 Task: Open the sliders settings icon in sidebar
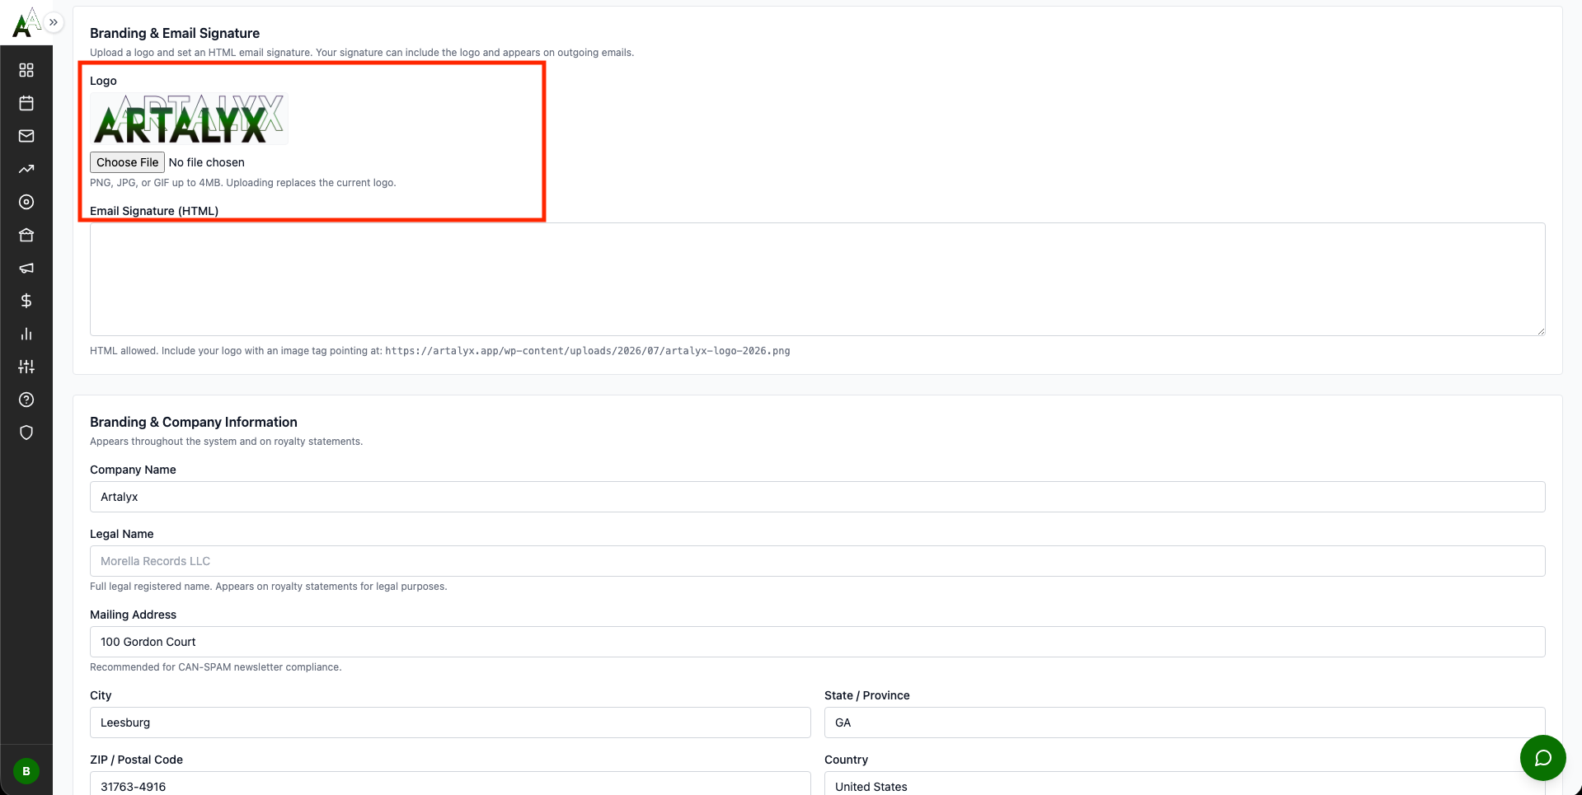tap(26, 367)
